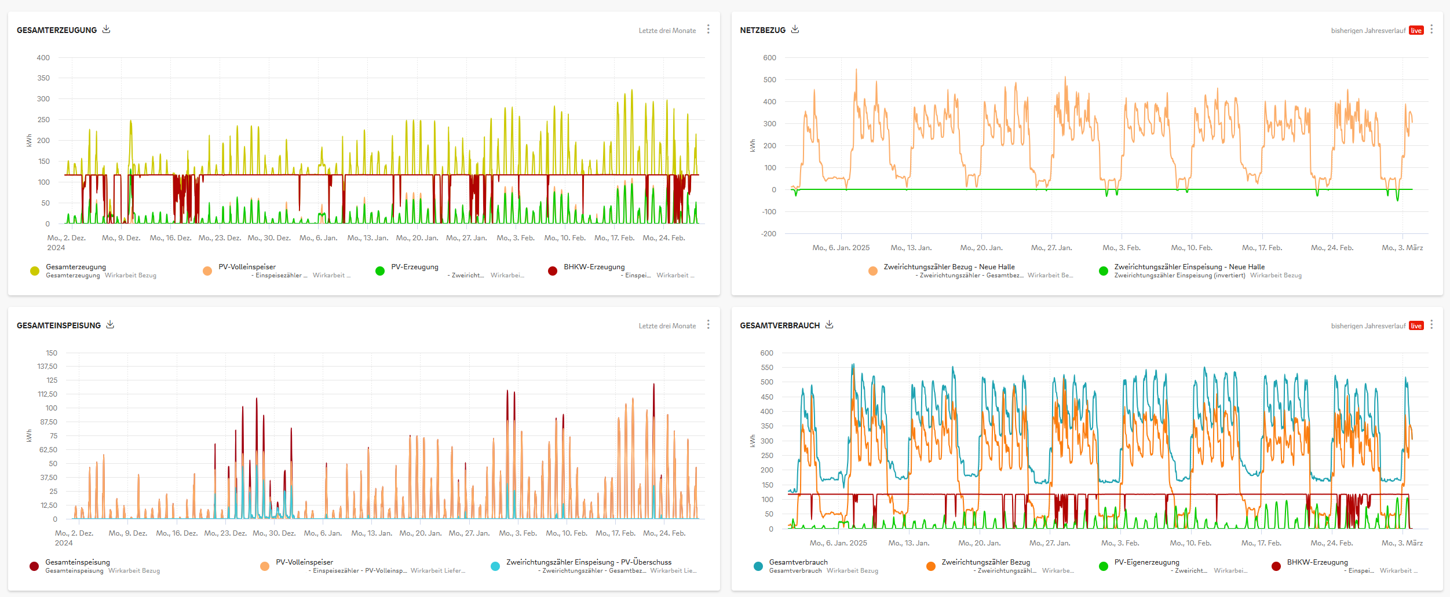
Task: Open 'Letzte drei Monate' range in Gesamteinspeisung
Action: pyautogui.click(x=667, y=326)
